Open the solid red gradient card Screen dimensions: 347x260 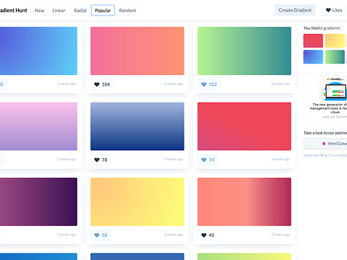click(x=244, y=126)
